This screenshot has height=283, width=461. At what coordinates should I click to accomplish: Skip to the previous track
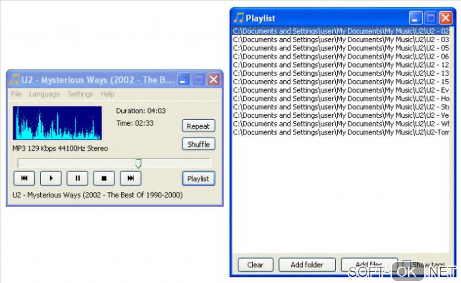(24, 178)
